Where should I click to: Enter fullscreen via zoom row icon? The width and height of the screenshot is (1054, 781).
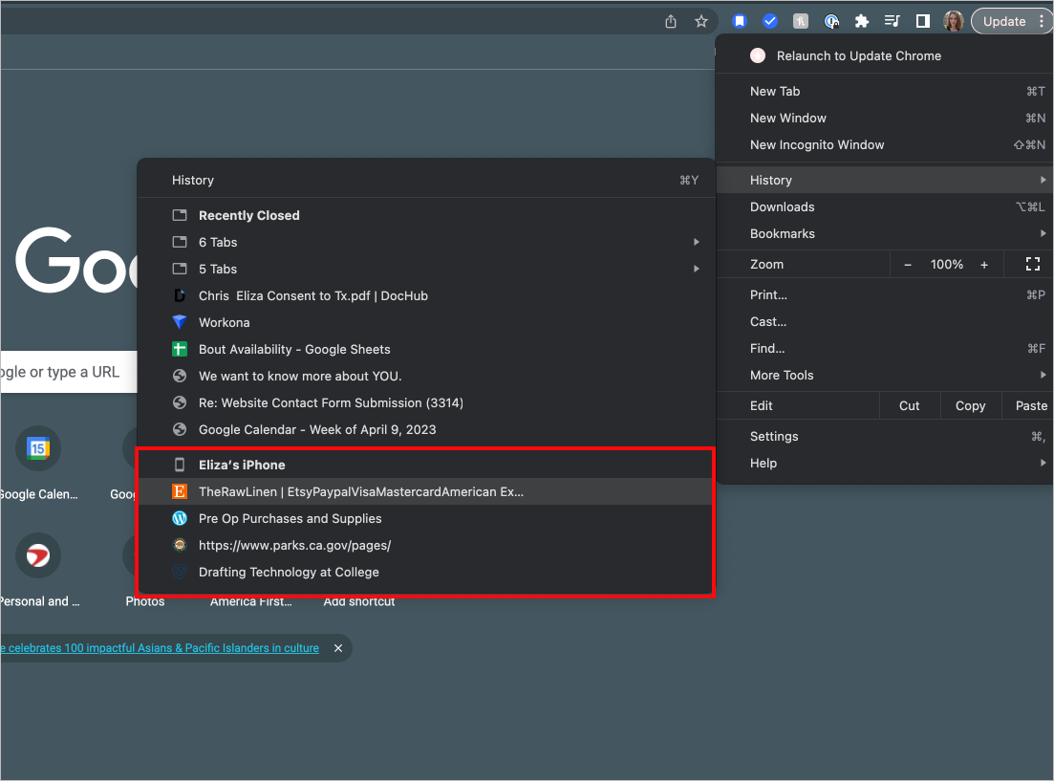coord(1032,265)
